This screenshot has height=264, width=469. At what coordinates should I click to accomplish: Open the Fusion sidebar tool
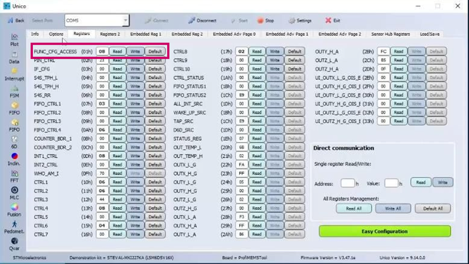pos(14,210)
